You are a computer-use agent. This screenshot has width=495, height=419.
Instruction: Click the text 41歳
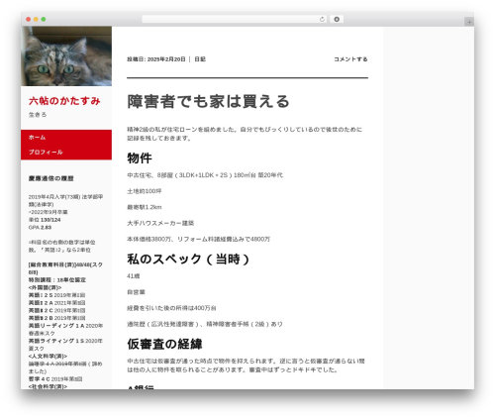134,276
